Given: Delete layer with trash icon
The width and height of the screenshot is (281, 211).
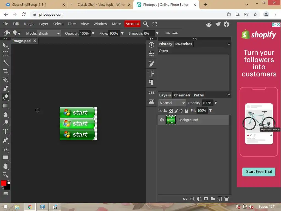Looking at the screenshot, I should pos(226,199).
